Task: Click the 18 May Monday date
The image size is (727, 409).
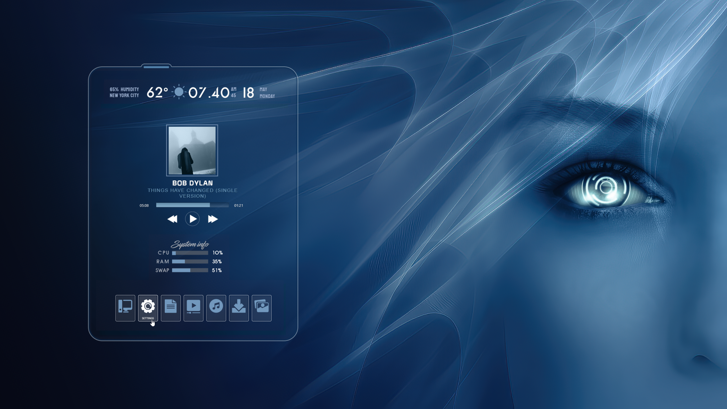Action: point(248,93)
